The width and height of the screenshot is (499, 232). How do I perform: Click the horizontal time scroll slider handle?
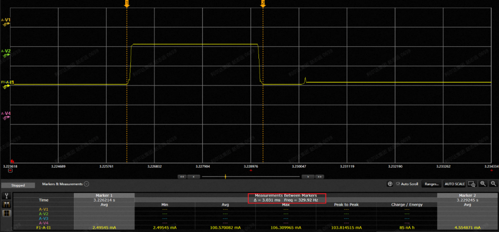point(225,176)
